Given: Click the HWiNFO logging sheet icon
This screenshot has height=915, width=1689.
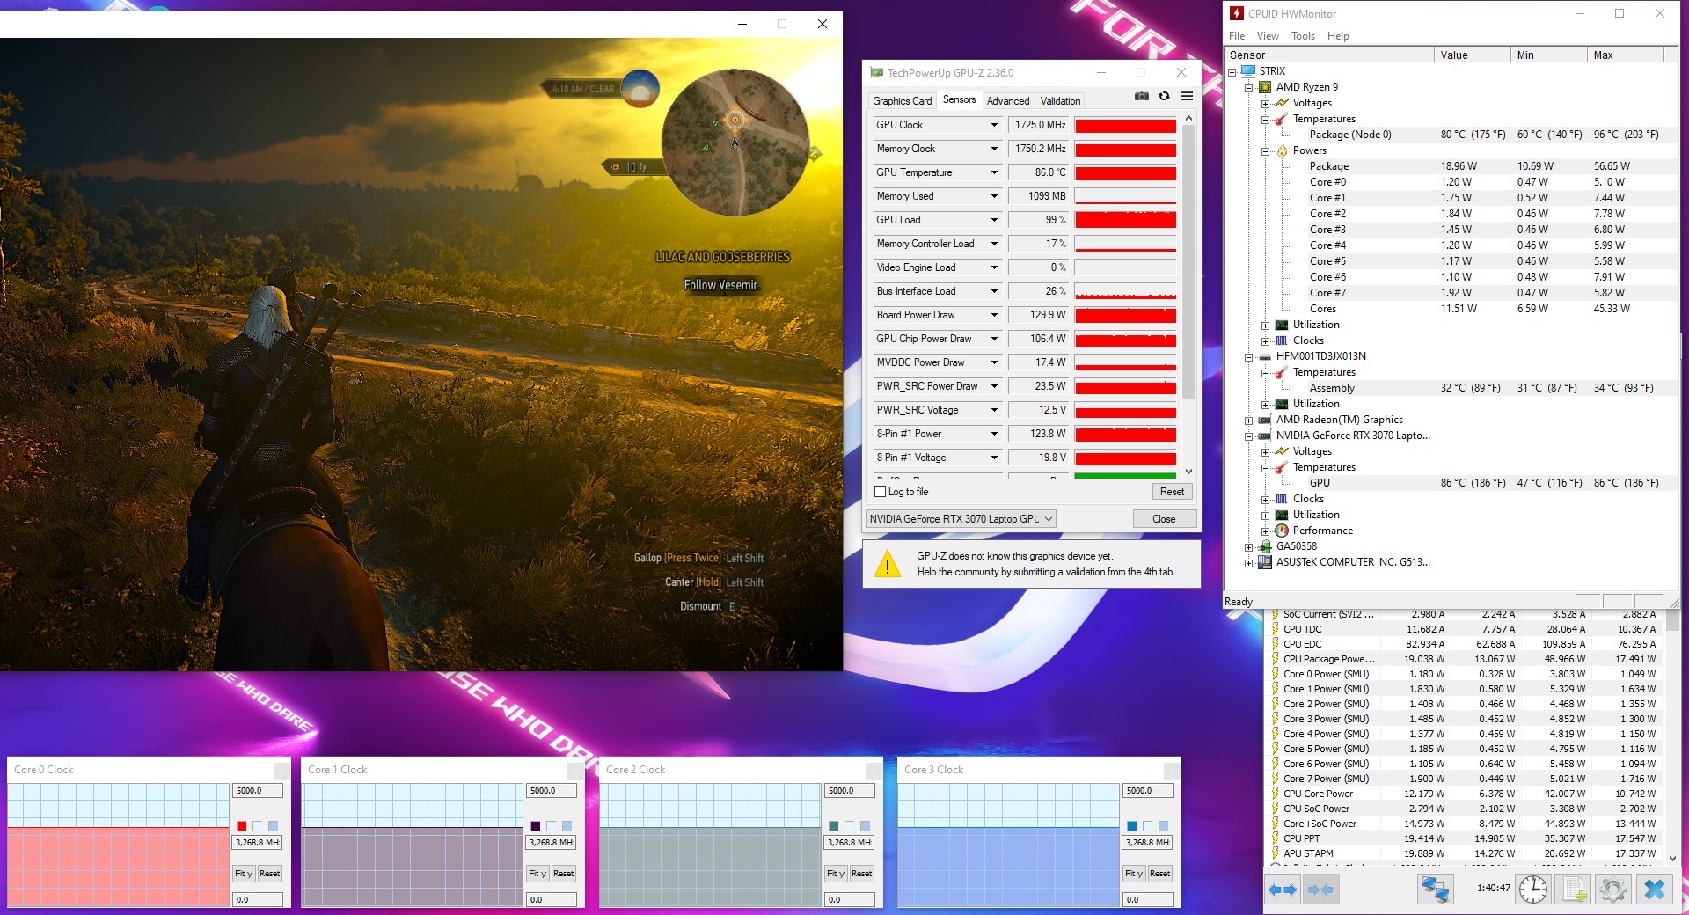Looking at the screenshot, I should tap(1574, 889).
